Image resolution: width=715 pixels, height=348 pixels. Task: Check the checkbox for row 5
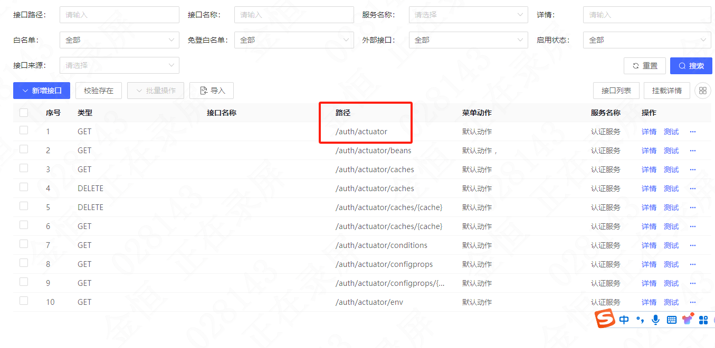coord(24,206)
